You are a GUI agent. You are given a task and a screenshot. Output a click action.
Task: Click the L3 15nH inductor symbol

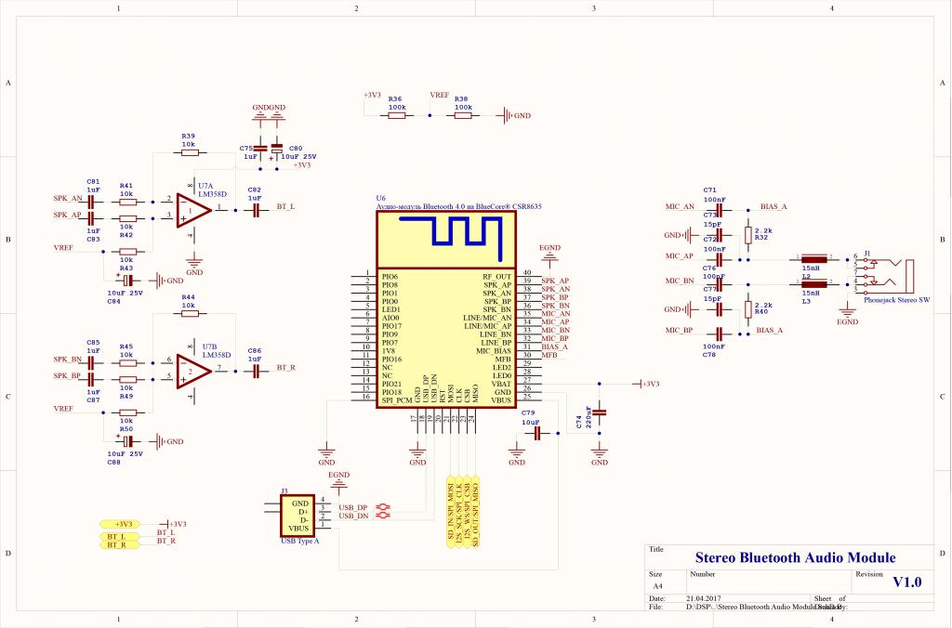[x=814, y=284]
